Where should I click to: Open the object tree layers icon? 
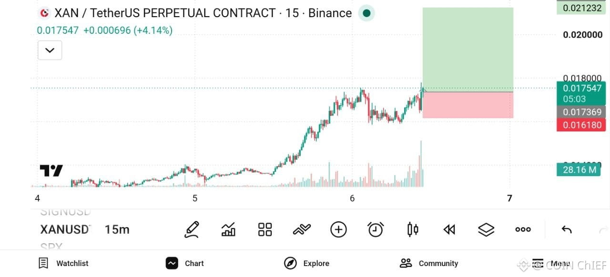pos(486,229)
